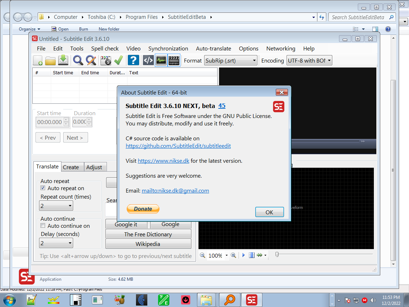Click Program Files in the address bar

[142, 17]
